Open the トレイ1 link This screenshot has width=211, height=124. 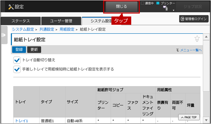click(x=21, y=121)
